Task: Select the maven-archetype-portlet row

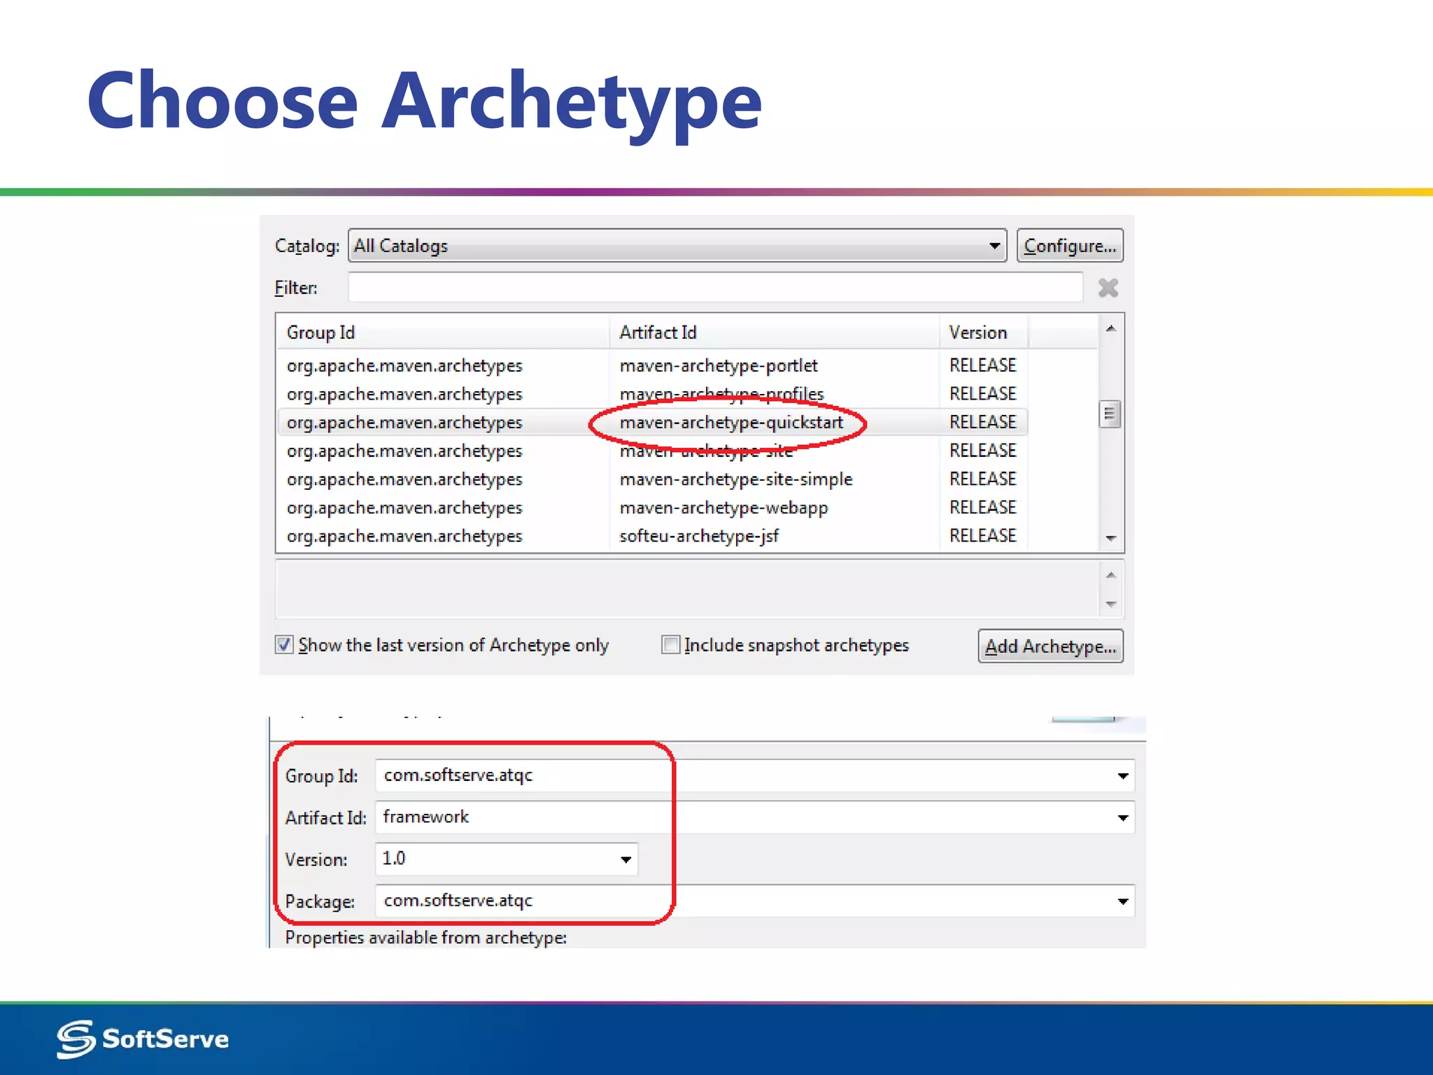Action: pyautogui.click(x=652, y=365)
